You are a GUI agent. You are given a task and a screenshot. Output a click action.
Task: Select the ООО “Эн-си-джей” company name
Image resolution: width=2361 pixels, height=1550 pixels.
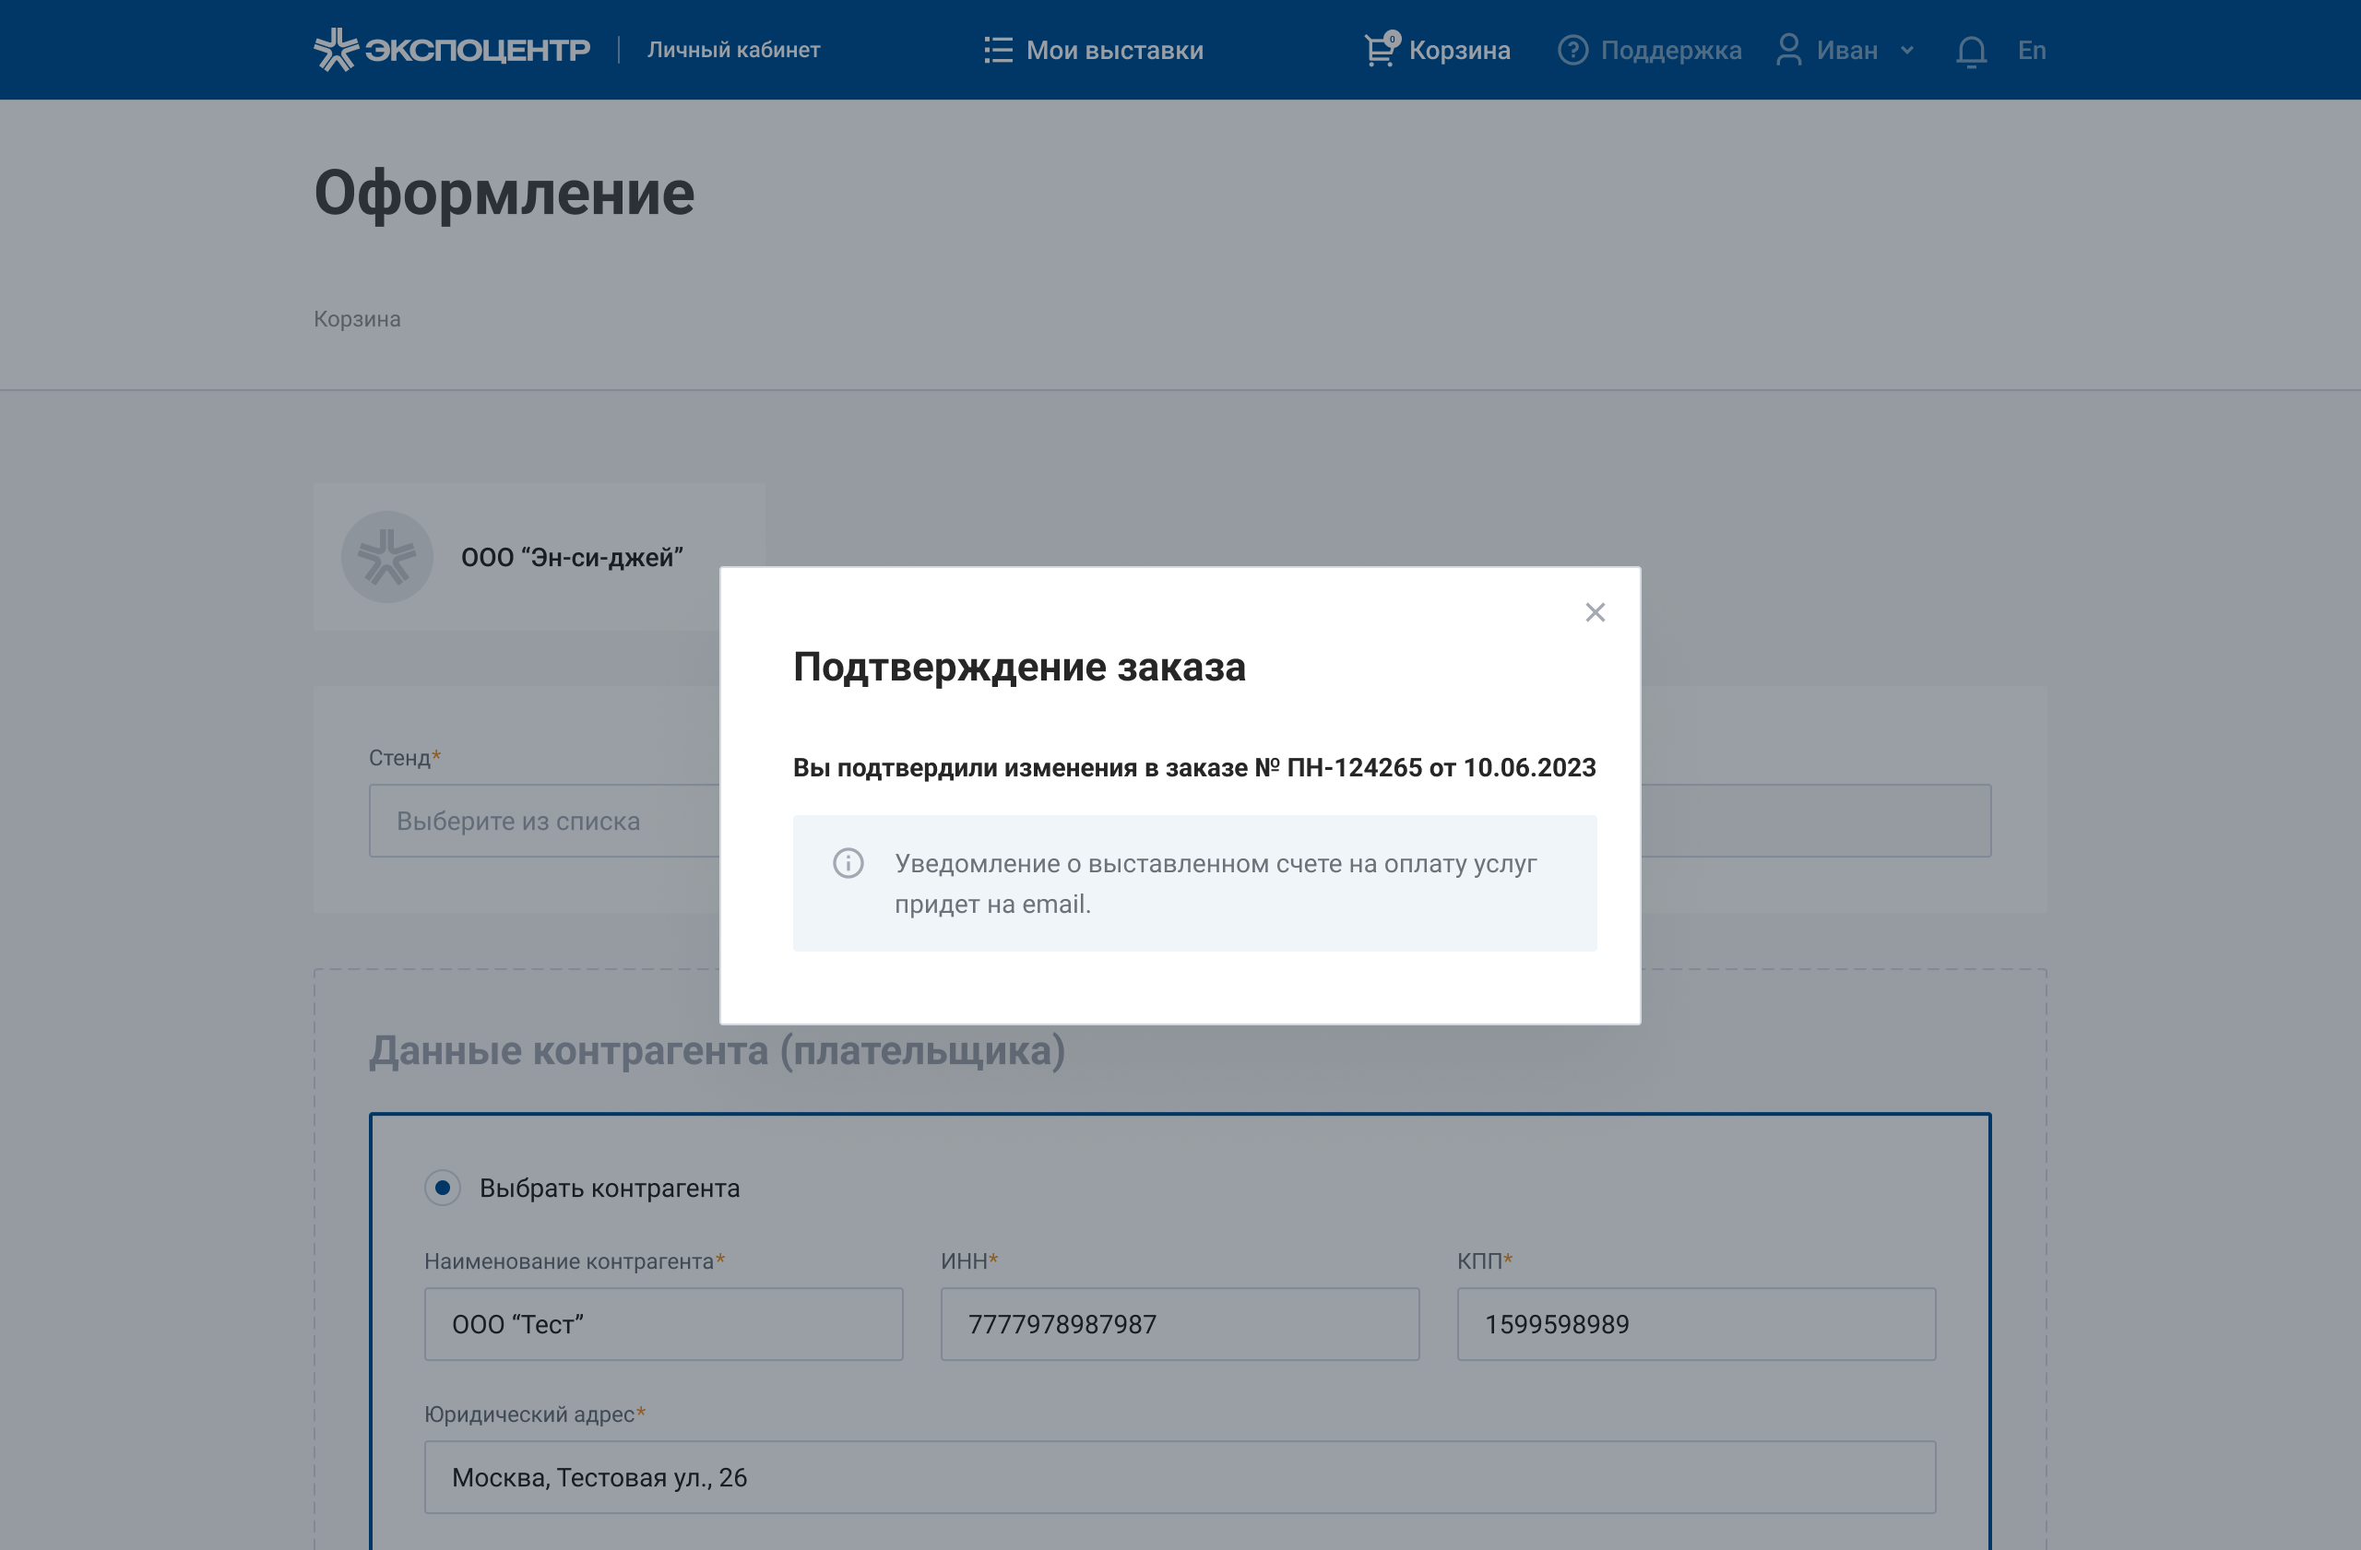pyautogui.click(x=573, y=557)
